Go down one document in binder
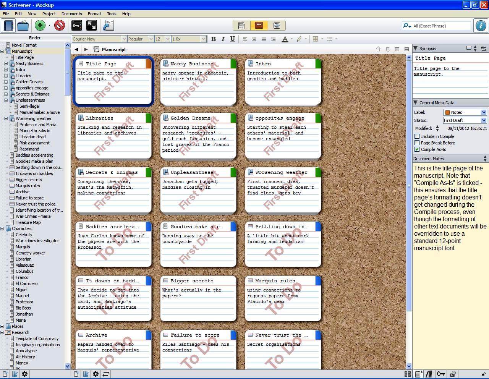The width and height of the screenshot is (489, 379). click(388, 49)
